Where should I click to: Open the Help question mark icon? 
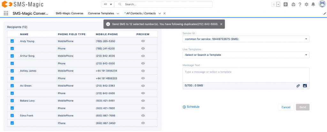coord(300,4)
